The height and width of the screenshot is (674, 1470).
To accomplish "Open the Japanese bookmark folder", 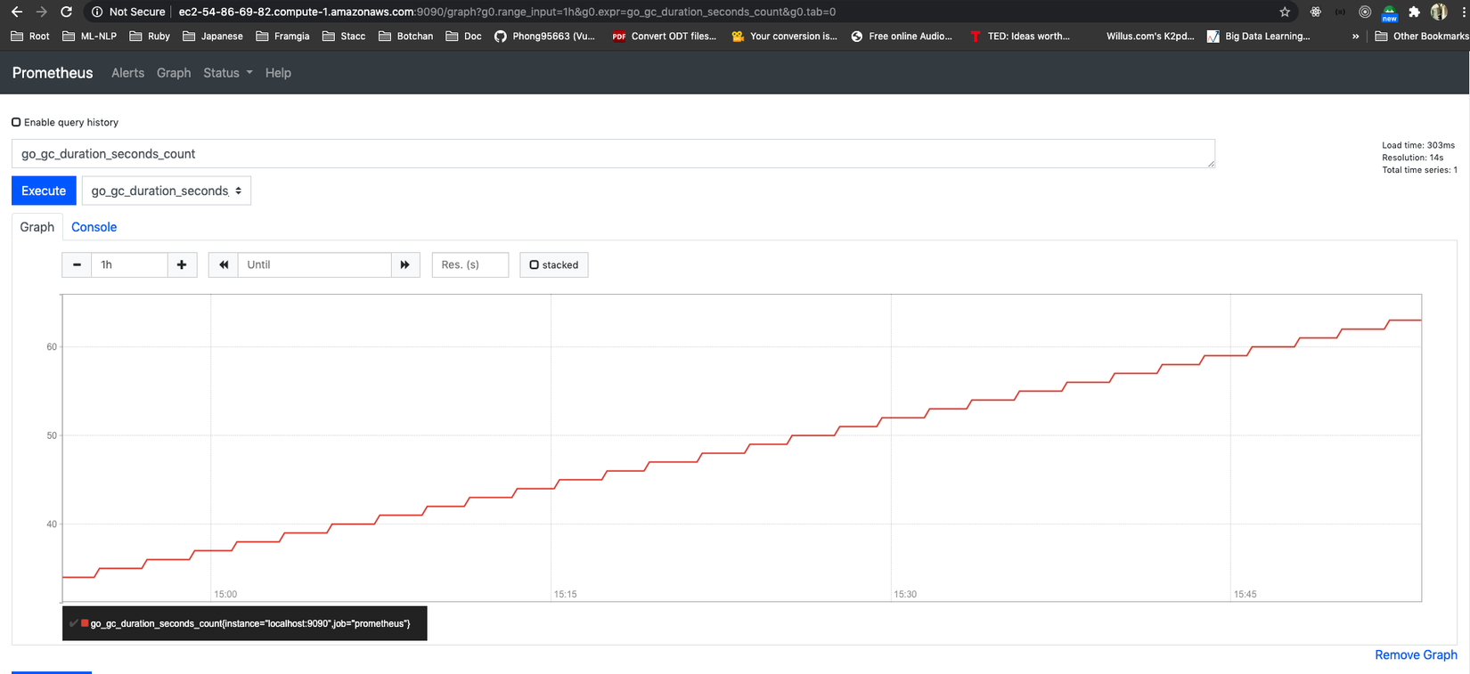I will (212, 37).
